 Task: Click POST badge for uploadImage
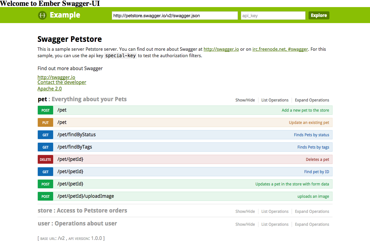pyautogui.click(x=45, y=196)
